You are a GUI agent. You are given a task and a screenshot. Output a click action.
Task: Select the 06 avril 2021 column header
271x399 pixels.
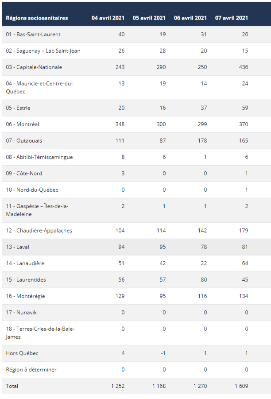190,18
